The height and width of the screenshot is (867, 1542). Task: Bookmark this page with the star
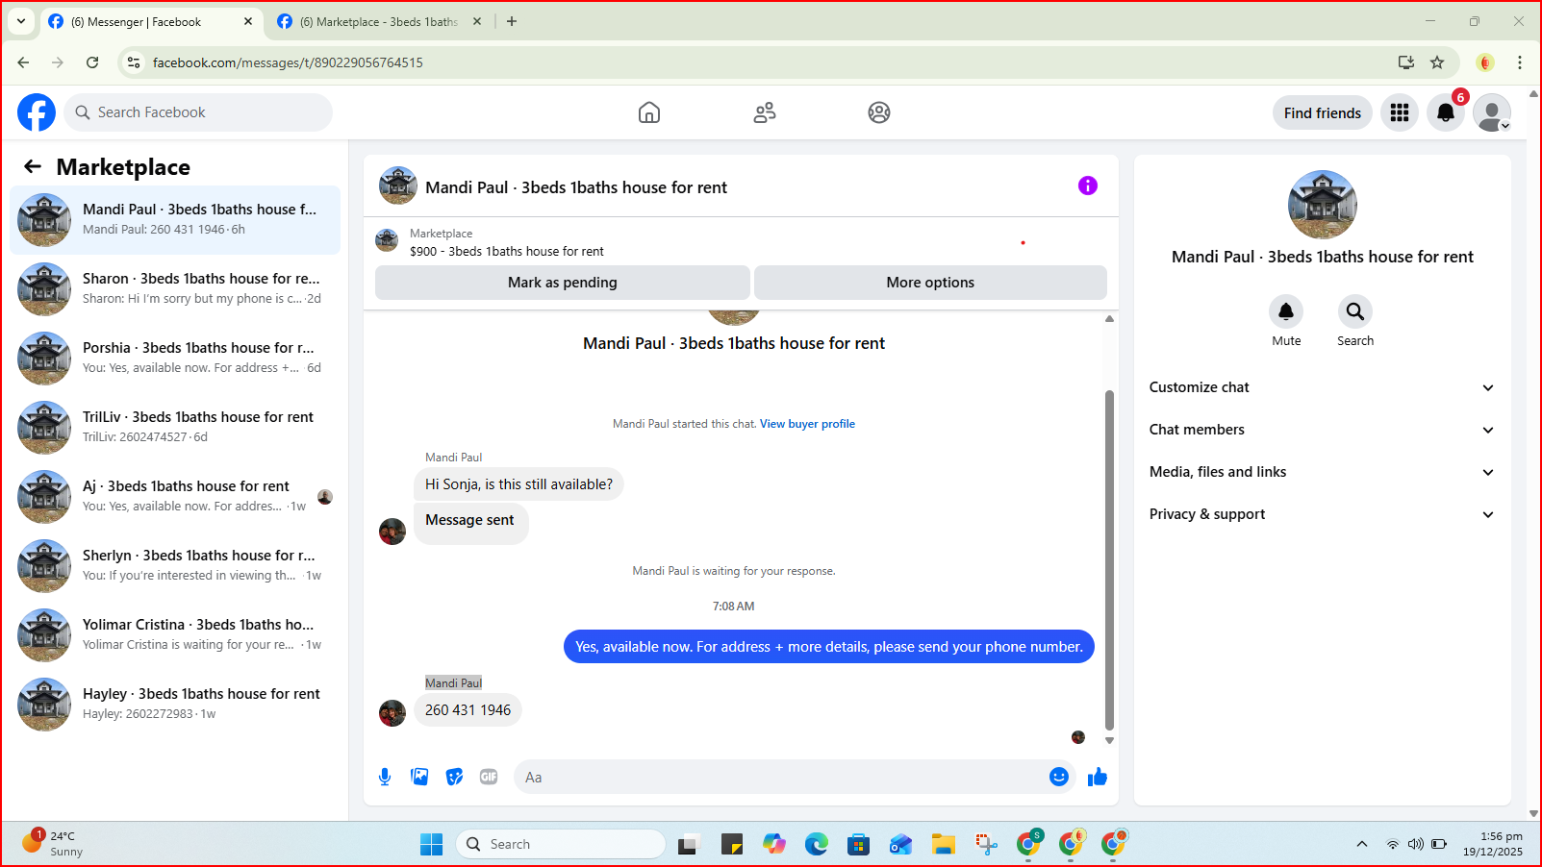(x=1437, y=62)
